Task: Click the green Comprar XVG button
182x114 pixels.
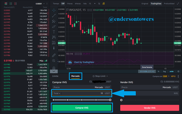Action: pos(82,108)
